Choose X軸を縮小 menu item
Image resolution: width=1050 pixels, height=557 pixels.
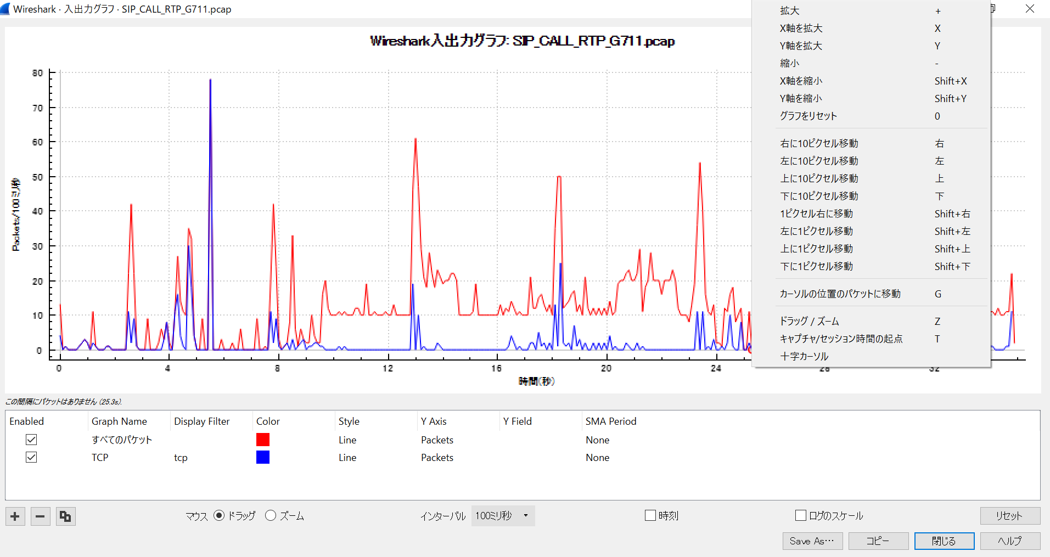coord(872,81)
